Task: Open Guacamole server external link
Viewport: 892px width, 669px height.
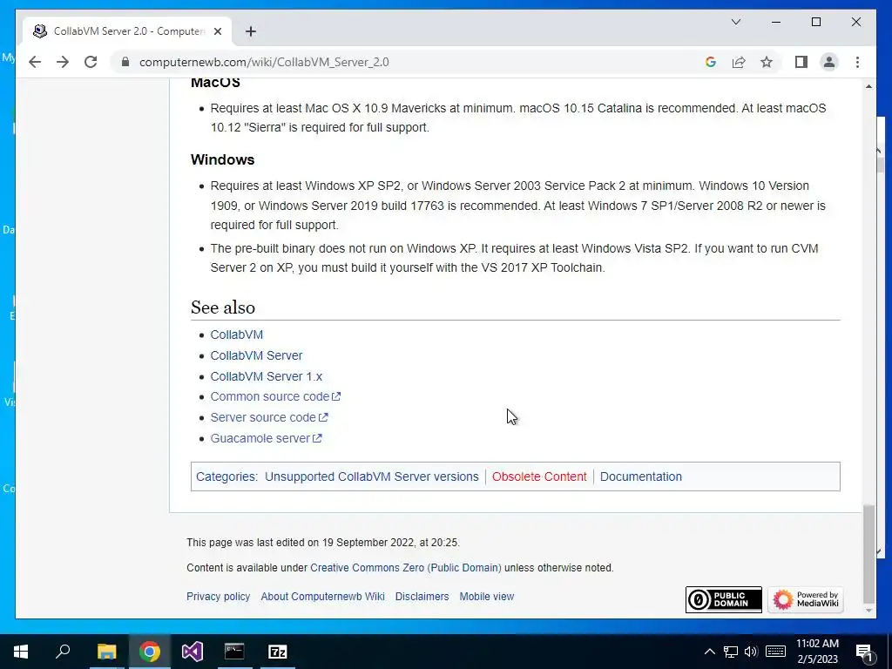Action: (x=266, y=439)
